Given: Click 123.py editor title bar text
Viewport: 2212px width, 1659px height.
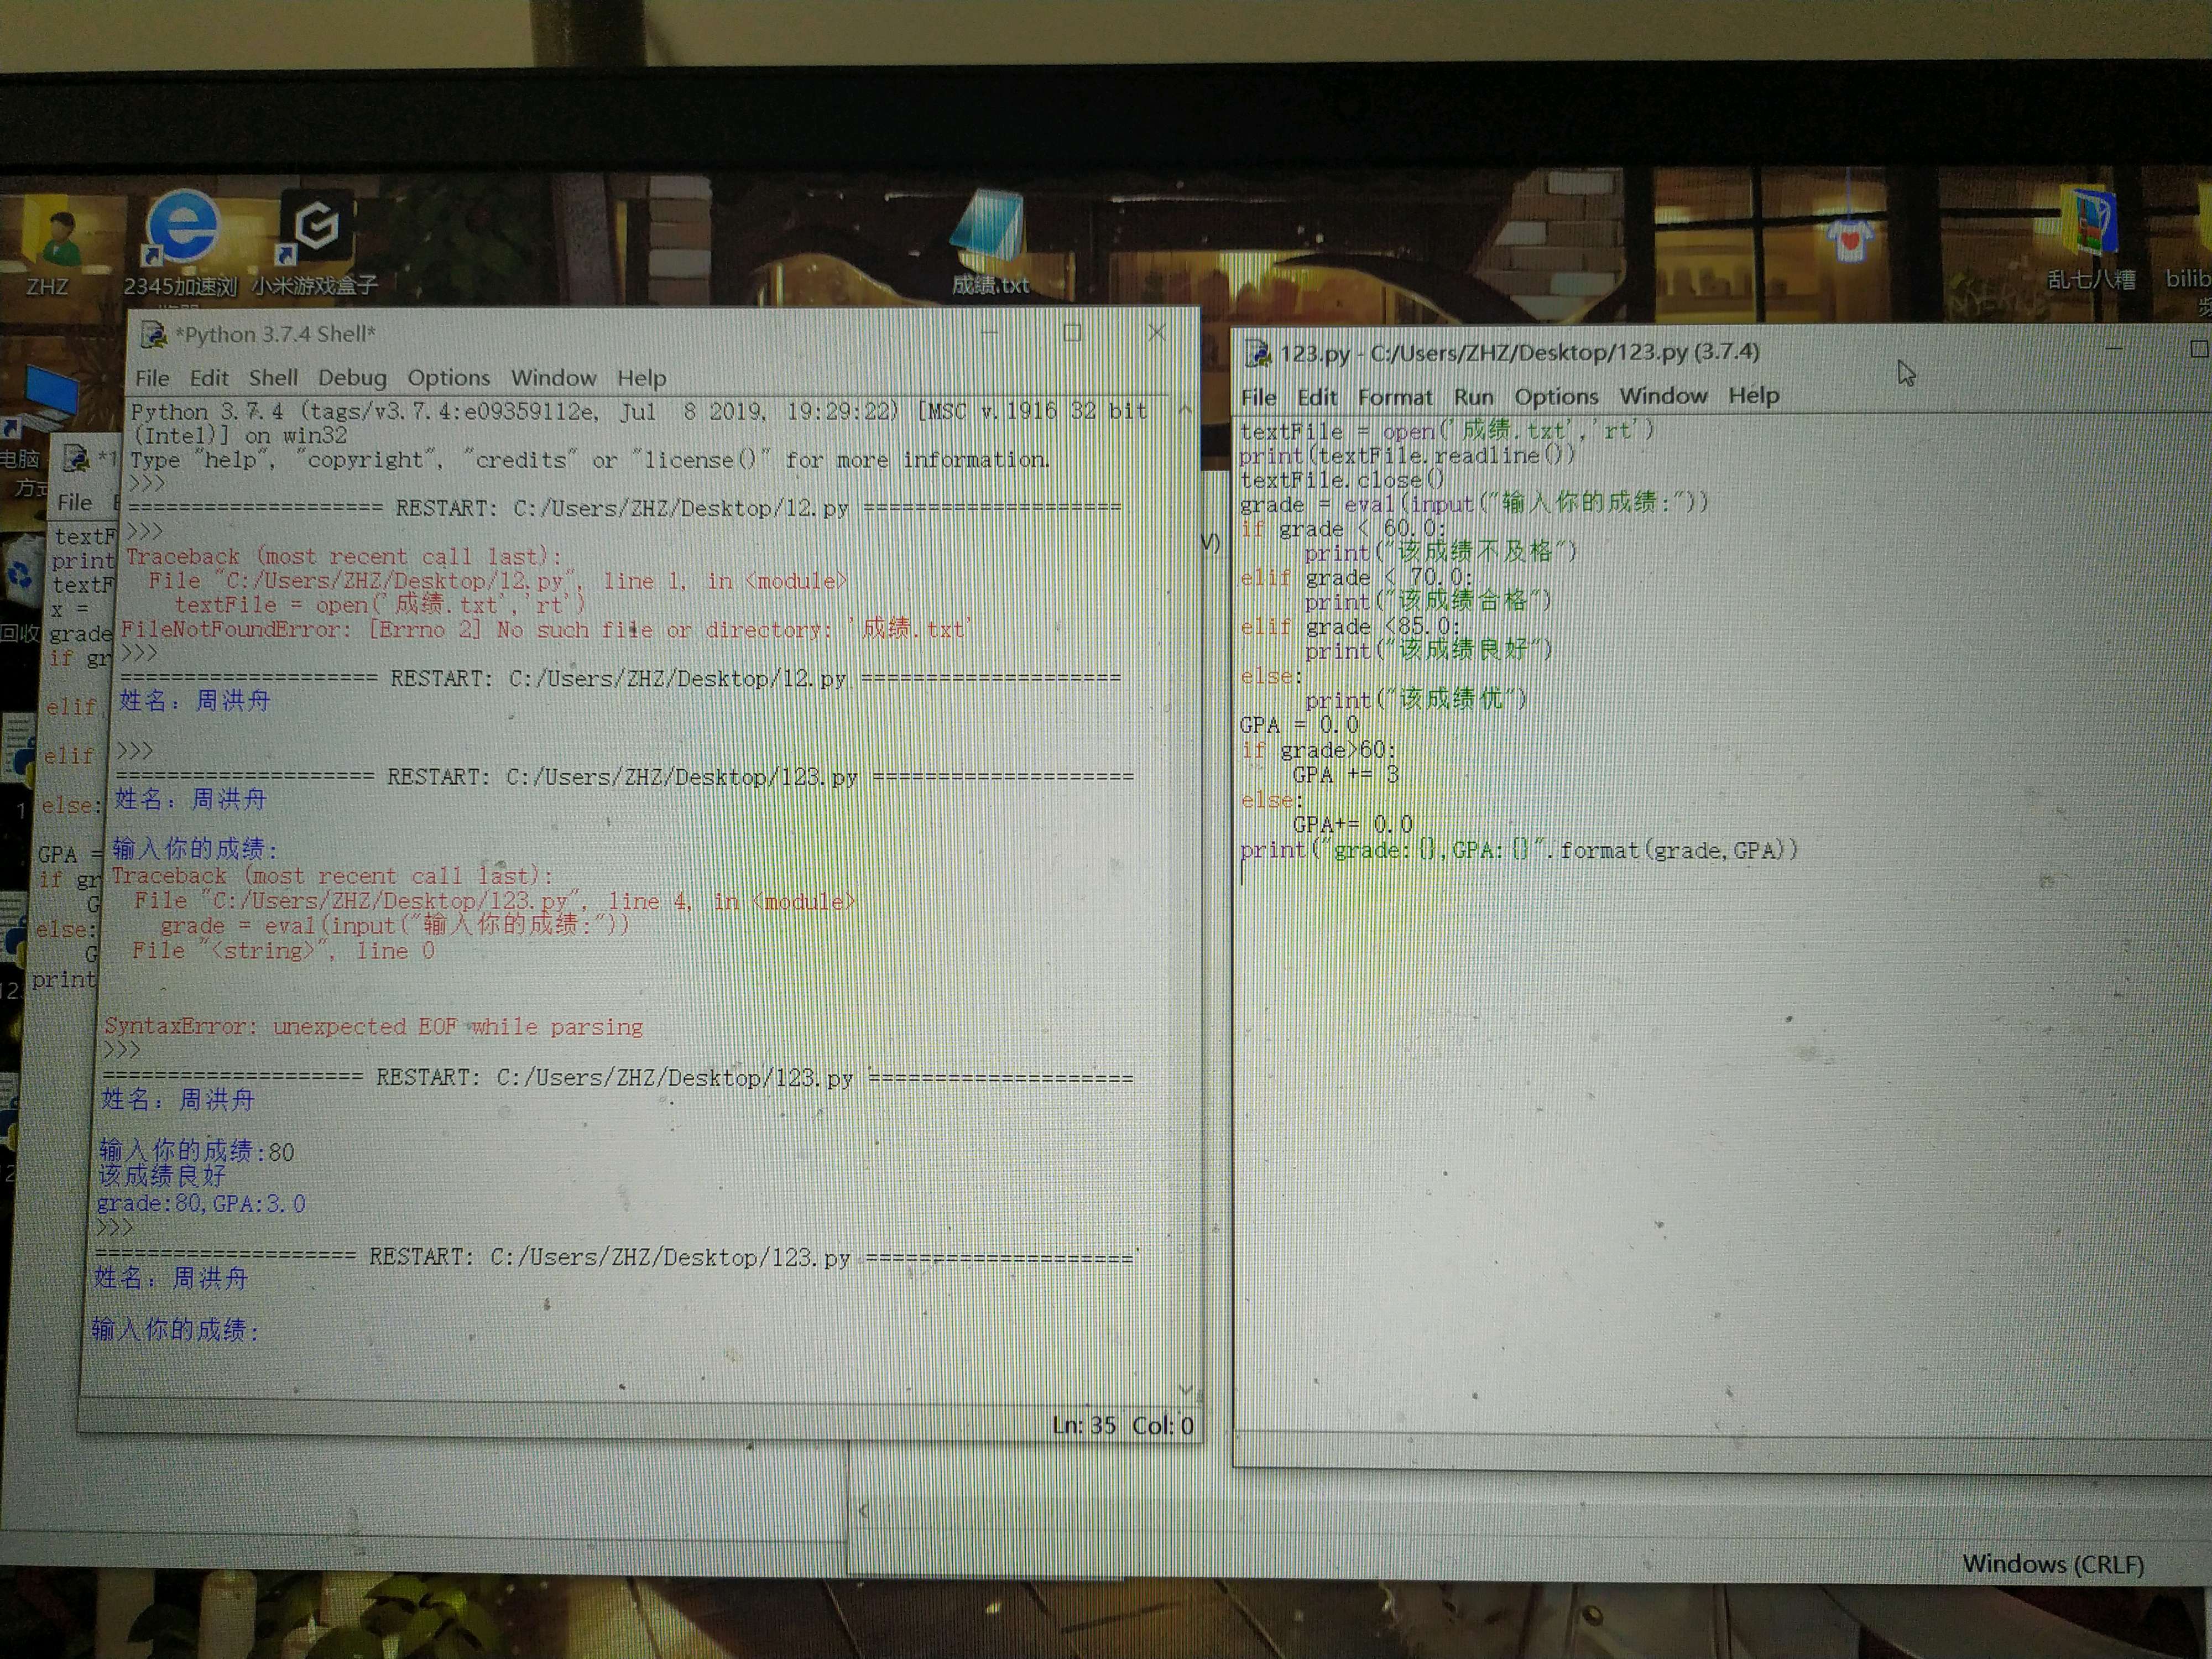Looking at the screenshot, I should (1519, 352).
